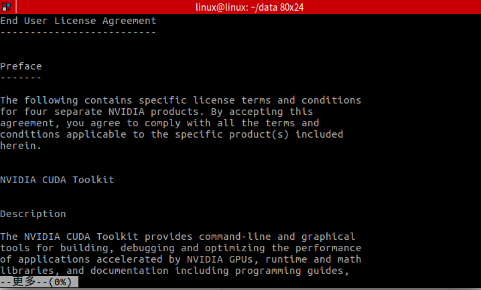Viewport: 481px width, 290px height.
Task: Click the empty red title bar area at right
Action: click(415, 6)
